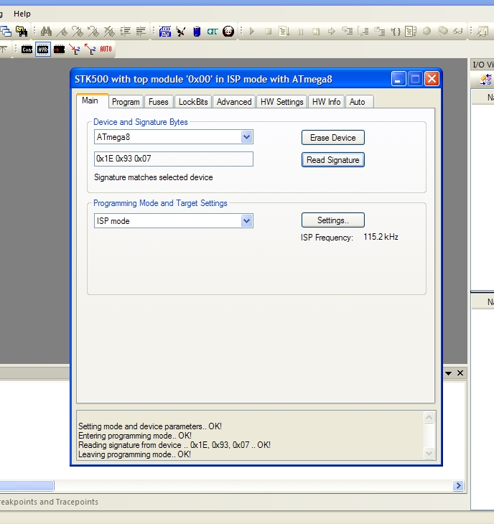Viewport: 494px width, 524px height.
Task: Click the red AUTO programming icon
Action: click(x=106, y=49)
